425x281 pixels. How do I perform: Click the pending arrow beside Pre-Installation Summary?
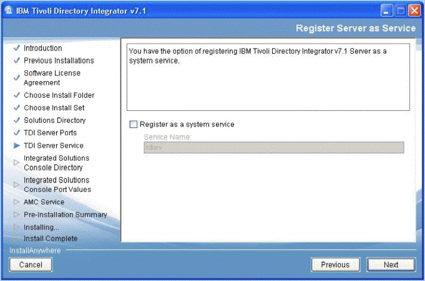[x=16, y=214]
